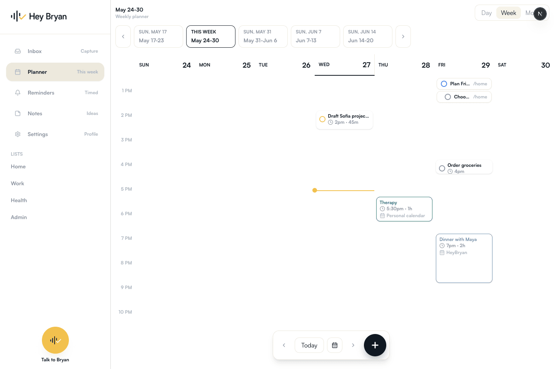Go to previous weeks in week strip
The height and width of the screenshot is (369, 554).
[x=123, y=37]
